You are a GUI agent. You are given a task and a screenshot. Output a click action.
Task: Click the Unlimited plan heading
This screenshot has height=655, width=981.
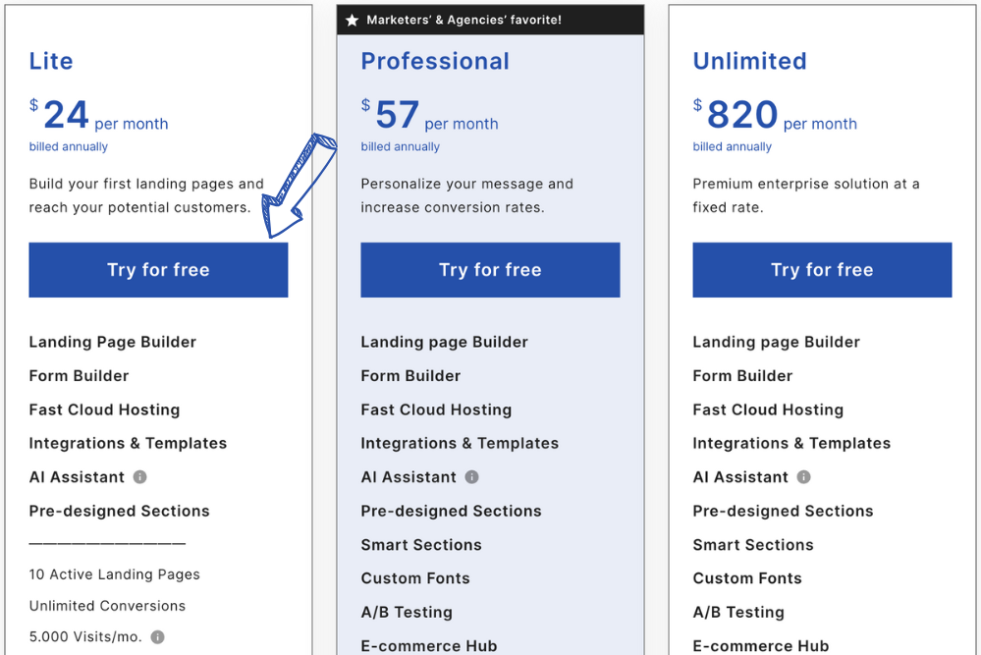pos(749,61)
